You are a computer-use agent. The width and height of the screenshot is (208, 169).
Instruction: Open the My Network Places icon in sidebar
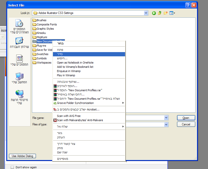click(x=19, y=94)
